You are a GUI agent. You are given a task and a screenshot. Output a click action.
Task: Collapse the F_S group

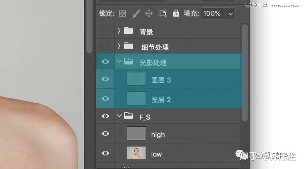coord(119,116)
